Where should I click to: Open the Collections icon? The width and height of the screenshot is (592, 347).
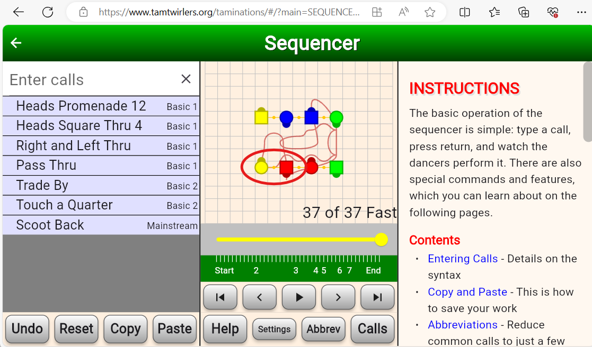(524, 13)
